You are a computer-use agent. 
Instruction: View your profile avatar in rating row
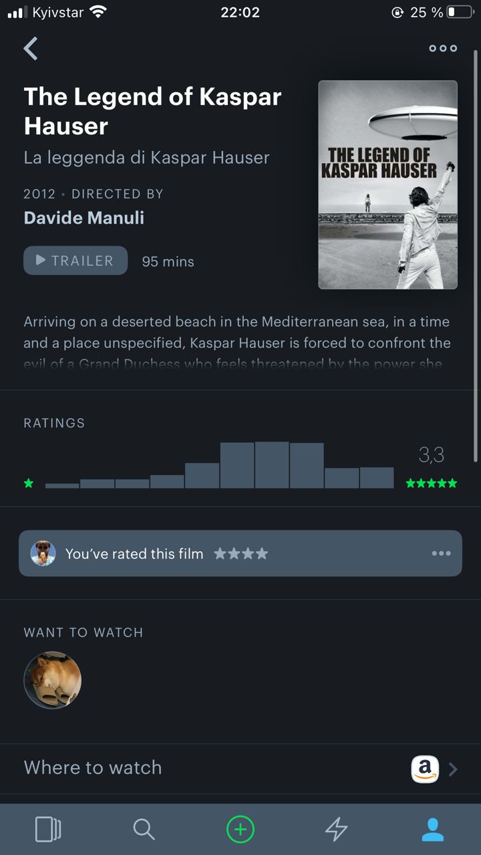(43, 553)
